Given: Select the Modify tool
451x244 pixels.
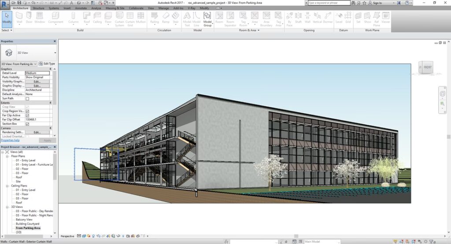Looking at the screenshot, I should point(7,18).
